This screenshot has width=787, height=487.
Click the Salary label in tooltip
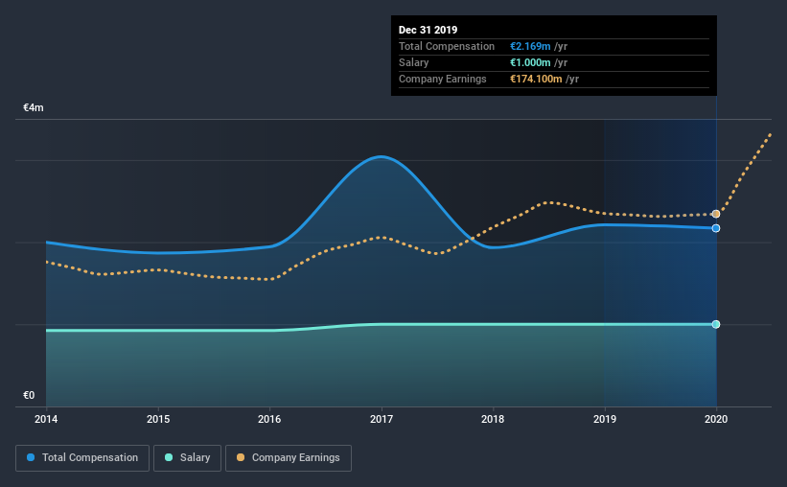click(x=413, y=62)
